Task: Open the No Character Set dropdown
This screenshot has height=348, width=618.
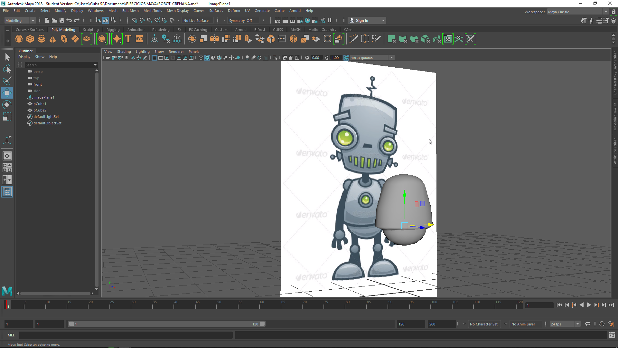Action: (484, 324)
